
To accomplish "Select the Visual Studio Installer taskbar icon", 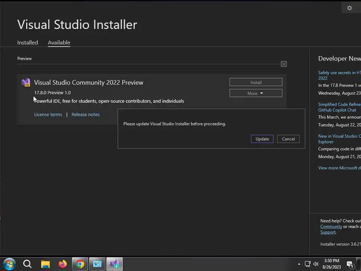I will point(115,264).
